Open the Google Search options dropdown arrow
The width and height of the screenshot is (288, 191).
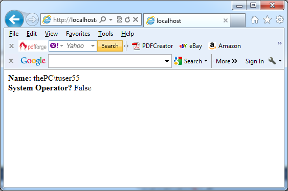tap(206, 61)
